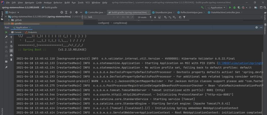Click the run-anything window icon beside search

click(261, 7)
